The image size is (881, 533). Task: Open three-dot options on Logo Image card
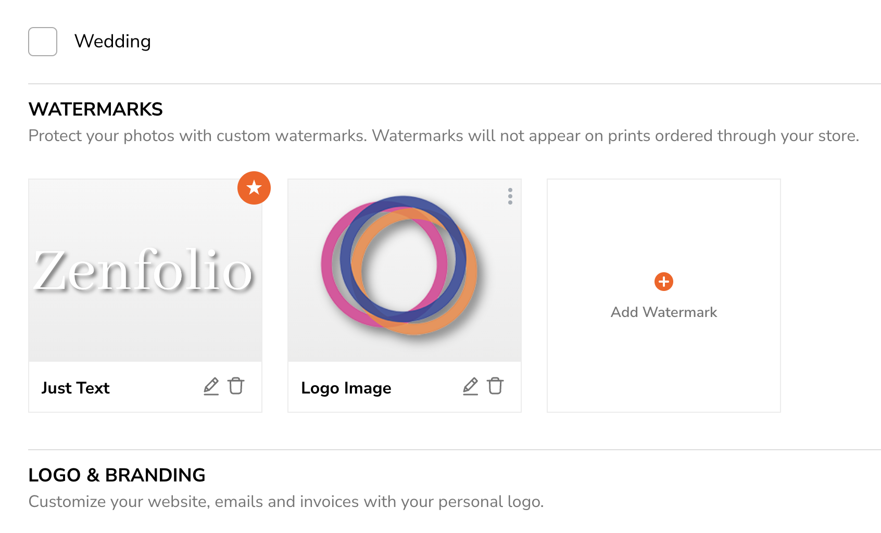[x=510, y=196]
